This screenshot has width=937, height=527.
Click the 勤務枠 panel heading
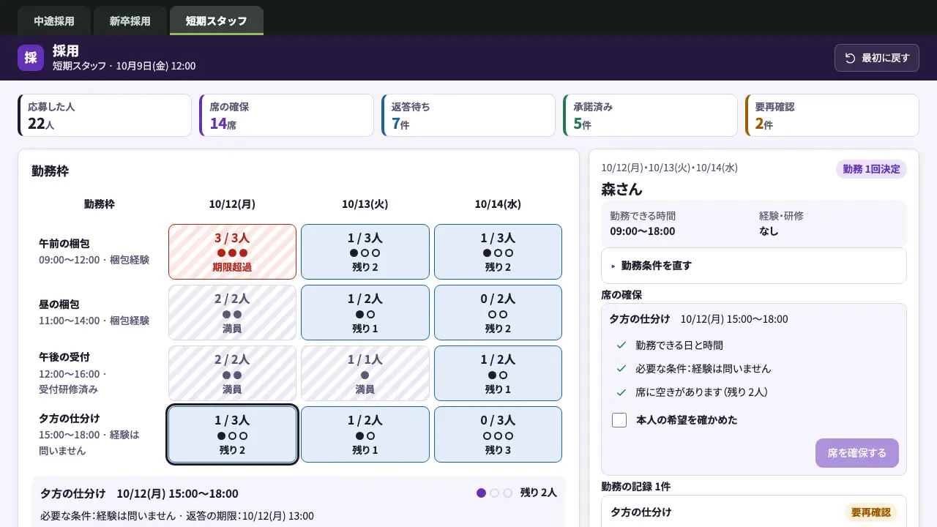(x=51, y=171)
